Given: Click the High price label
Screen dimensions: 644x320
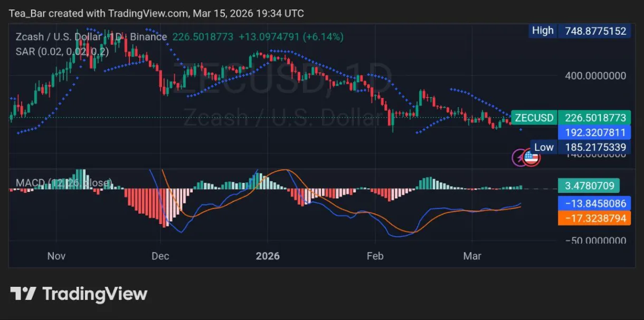Looking at the screenshot, I should [543, 31].
